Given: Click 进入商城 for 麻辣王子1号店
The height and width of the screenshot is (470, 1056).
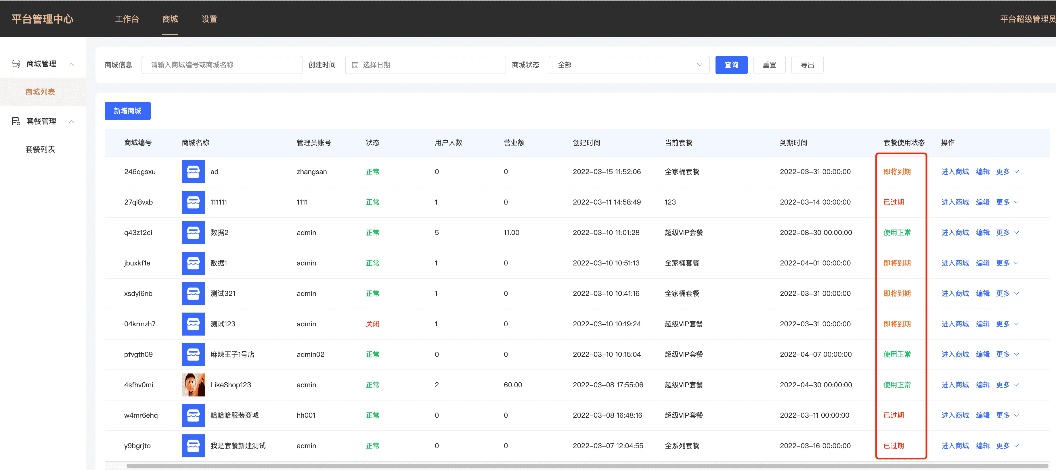Looking at the screenshot, I should pos(955,355).
